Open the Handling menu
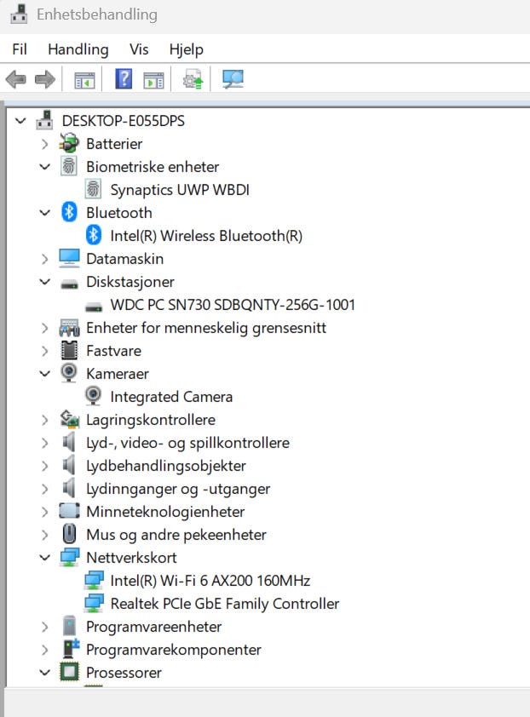The width and height of the screenshot is (530, 717). click(78, 49)
